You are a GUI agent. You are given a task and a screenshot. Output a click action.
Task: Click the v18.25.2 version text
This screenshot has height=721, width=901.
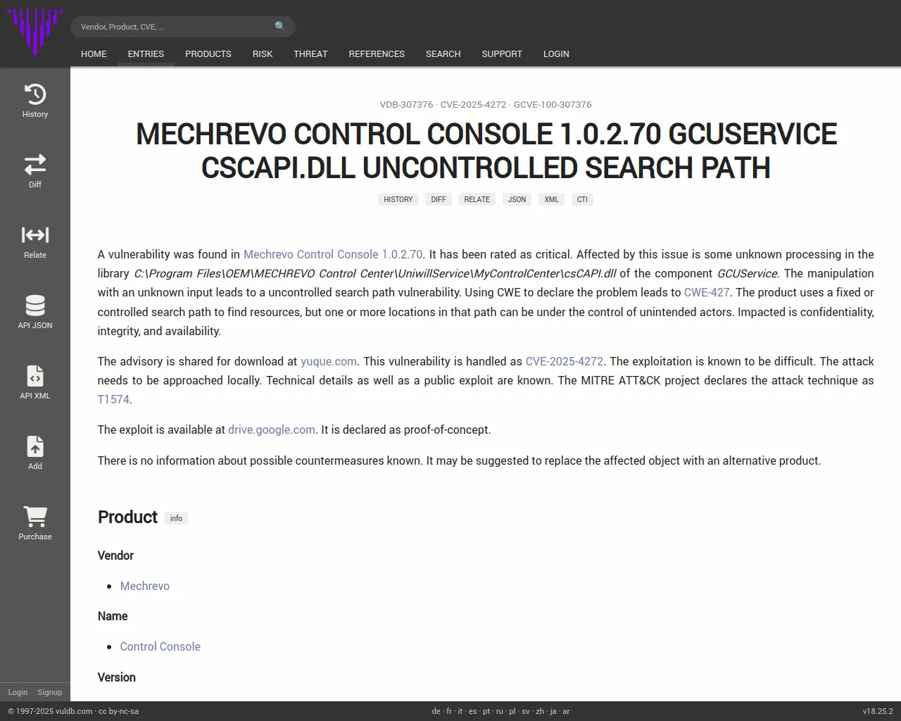(878, 711)
